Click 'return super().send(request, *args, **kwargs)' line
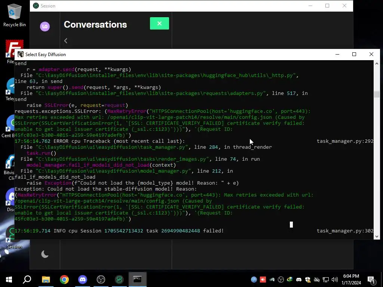Image resolution: width=383 pixels, height=287 pixels. coord(94,87)
